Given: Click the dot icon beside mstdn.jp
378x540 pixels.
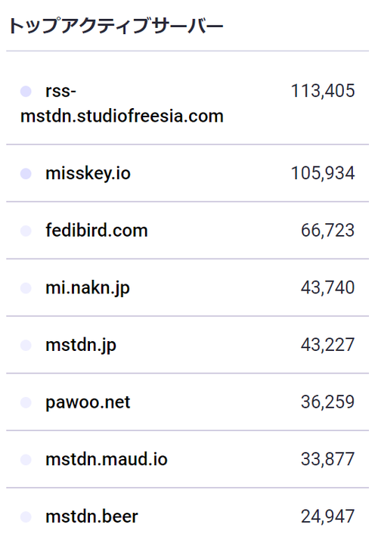Looking at the screenshot, I should click(26, 345).
